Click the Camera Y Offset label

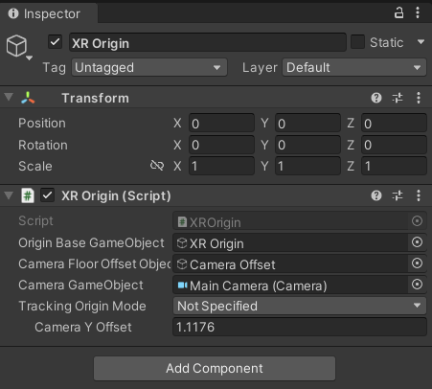point(83,327)
